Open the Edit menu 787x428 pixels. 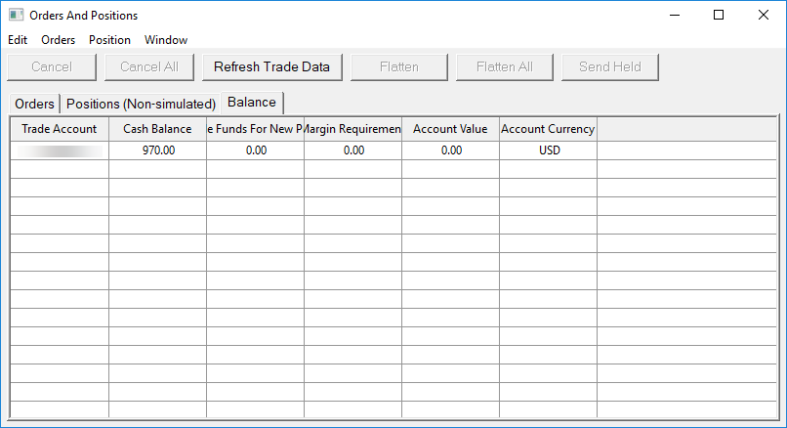tap(18, 40)
